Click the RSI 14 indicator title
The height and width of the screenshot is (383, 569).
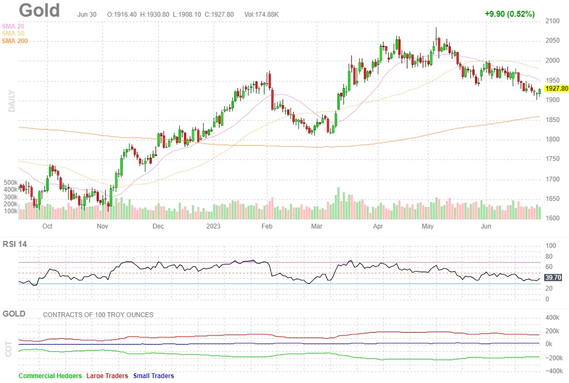pyautogui.click(x=15, y=244)
